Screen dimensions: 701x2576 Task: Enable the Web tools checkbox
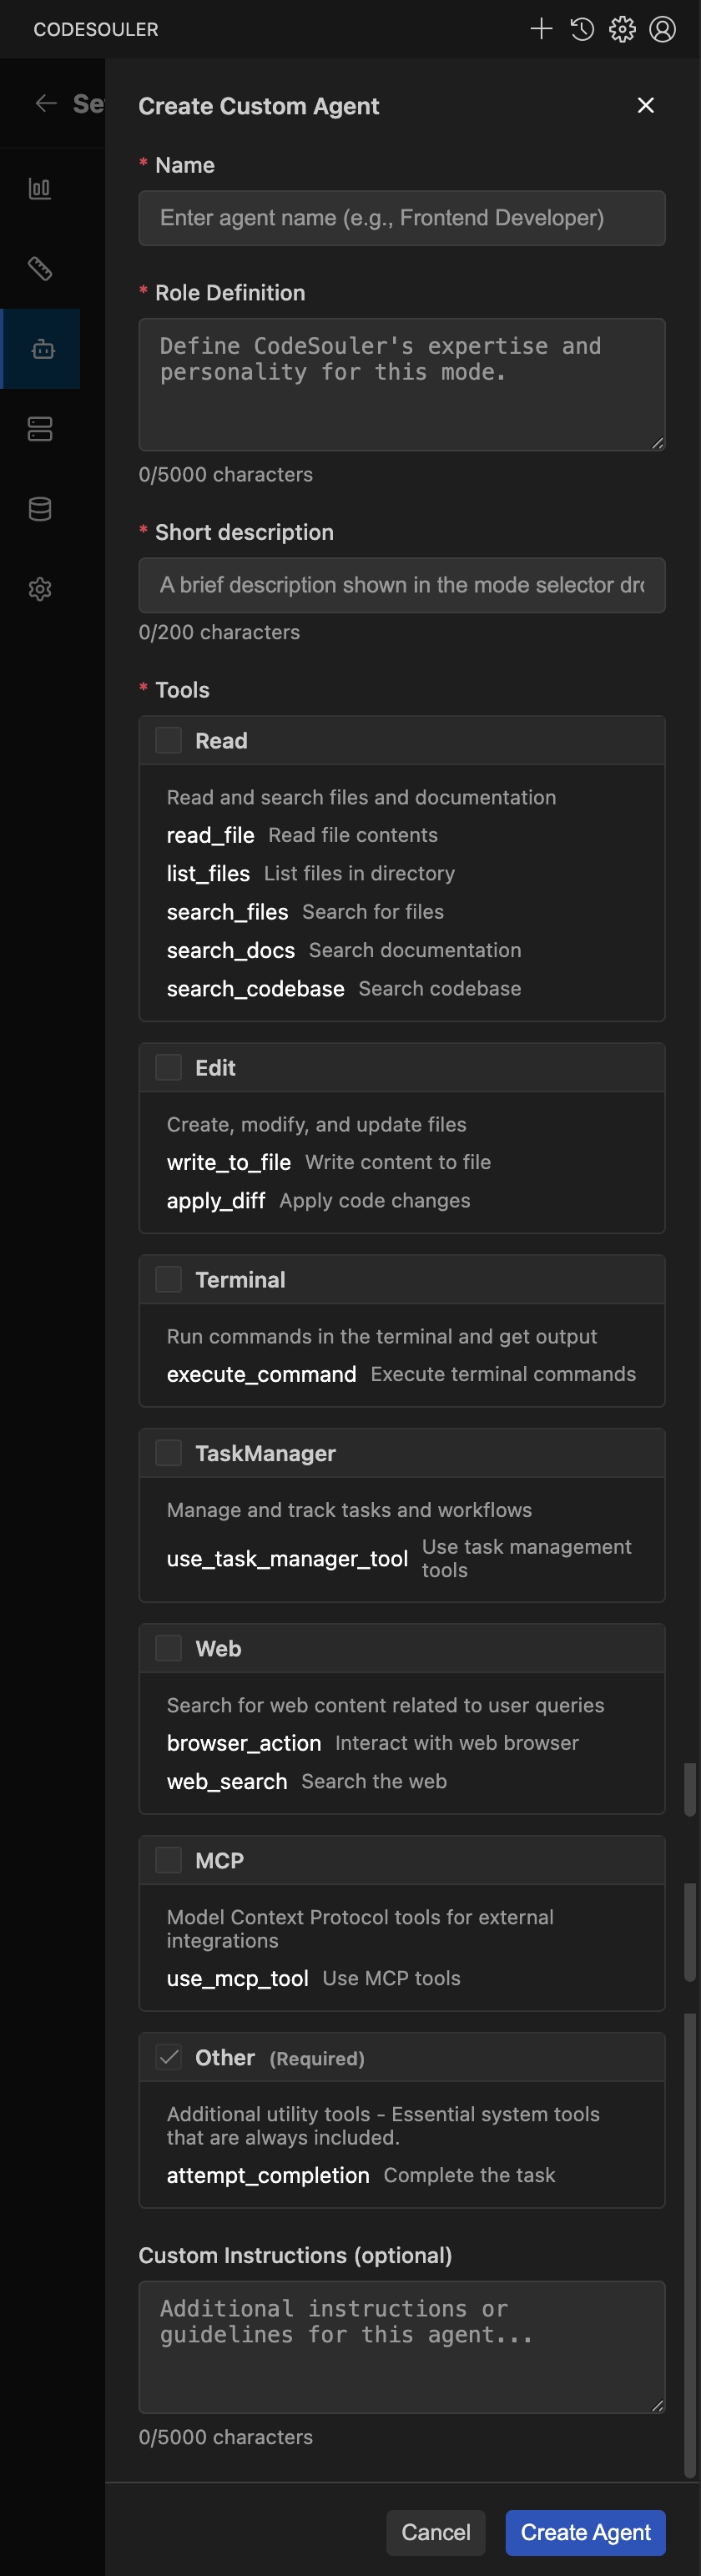pyautogui.click(x=169, y=1648)
